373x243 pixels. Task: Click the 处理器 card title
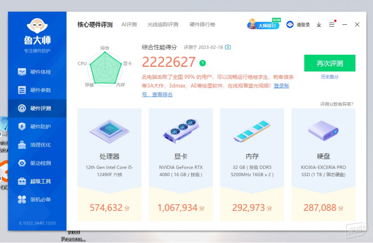pos(109,156)
